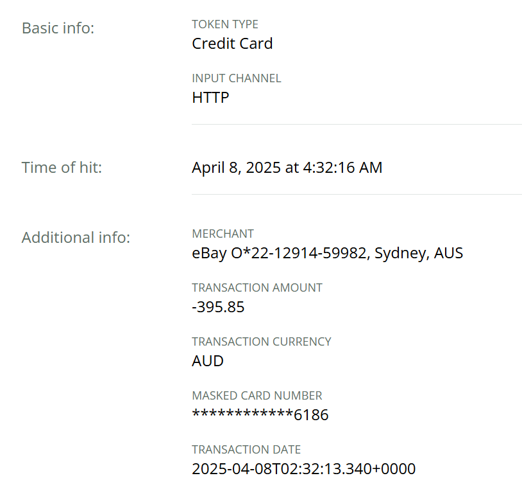The image size is (522, 487).
Task: Click the MASKED CARD NUMBER field label
Action: pyautogui.click(x=257, y=396)
